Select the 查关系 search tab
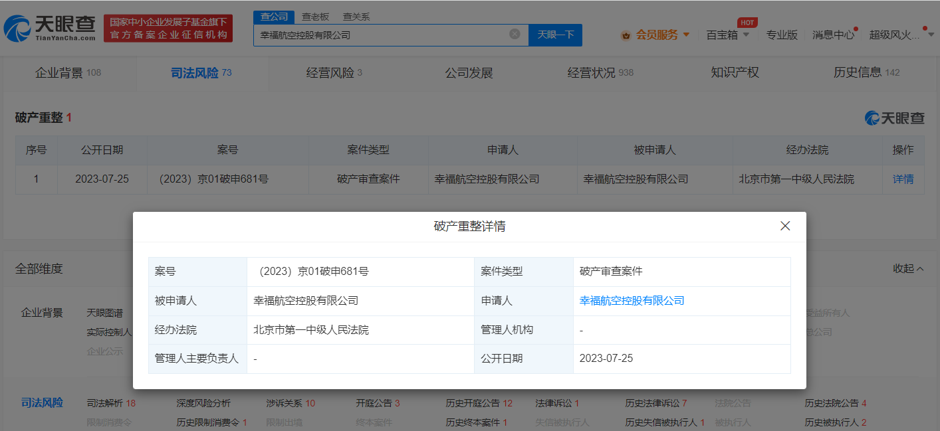 [x=356, y=17]
